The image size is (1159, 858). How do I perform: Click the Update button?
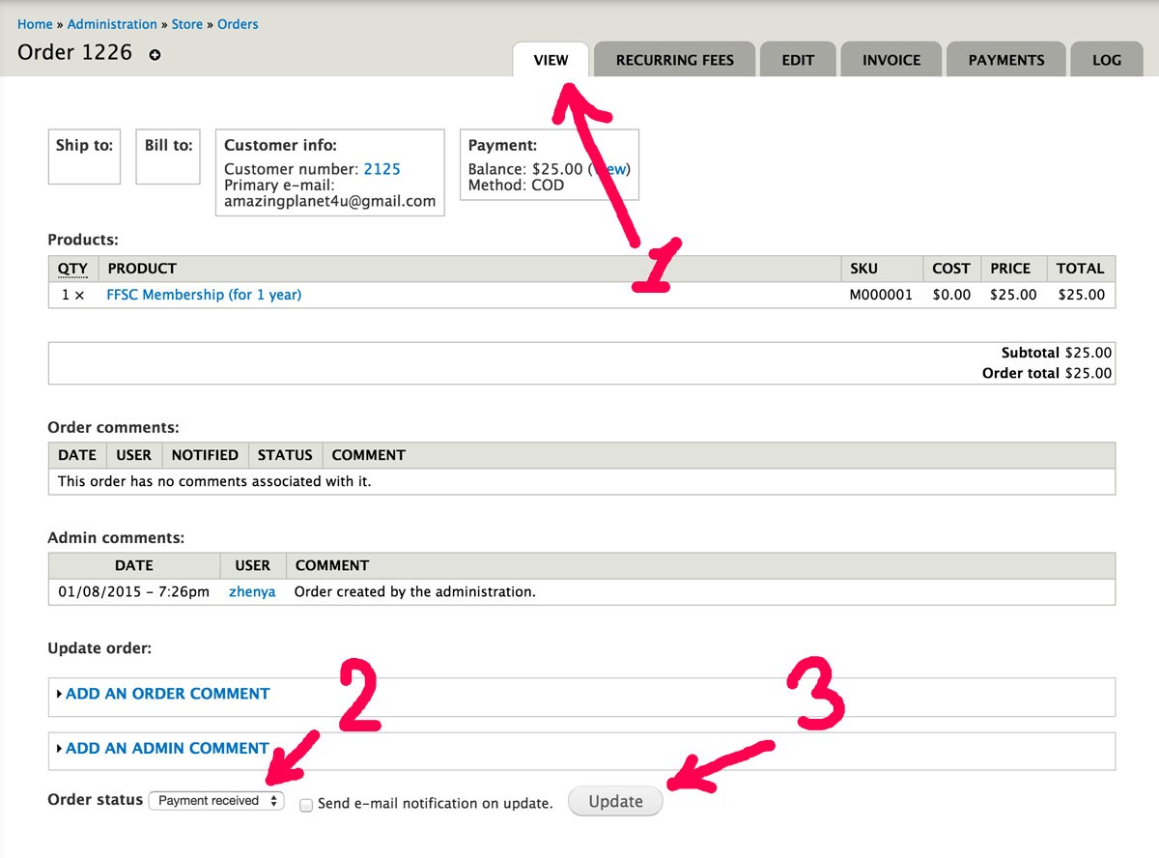(615, 801)
